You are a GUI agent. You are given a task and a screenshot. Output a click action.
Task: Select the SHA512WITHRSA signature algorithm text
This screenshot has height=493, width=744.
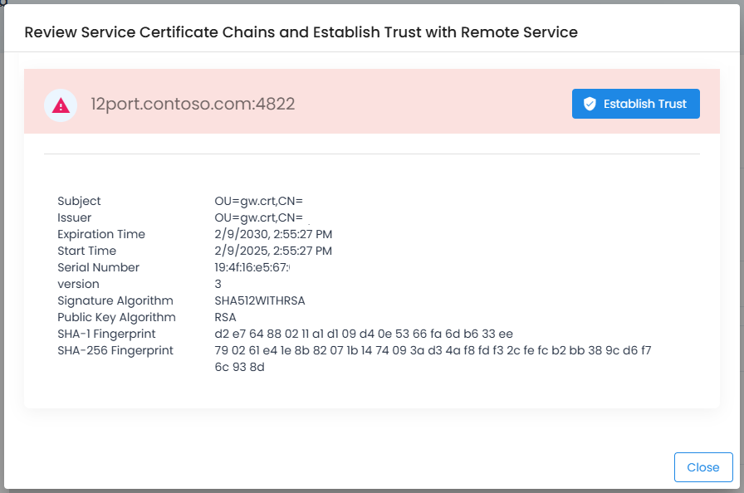265,300
